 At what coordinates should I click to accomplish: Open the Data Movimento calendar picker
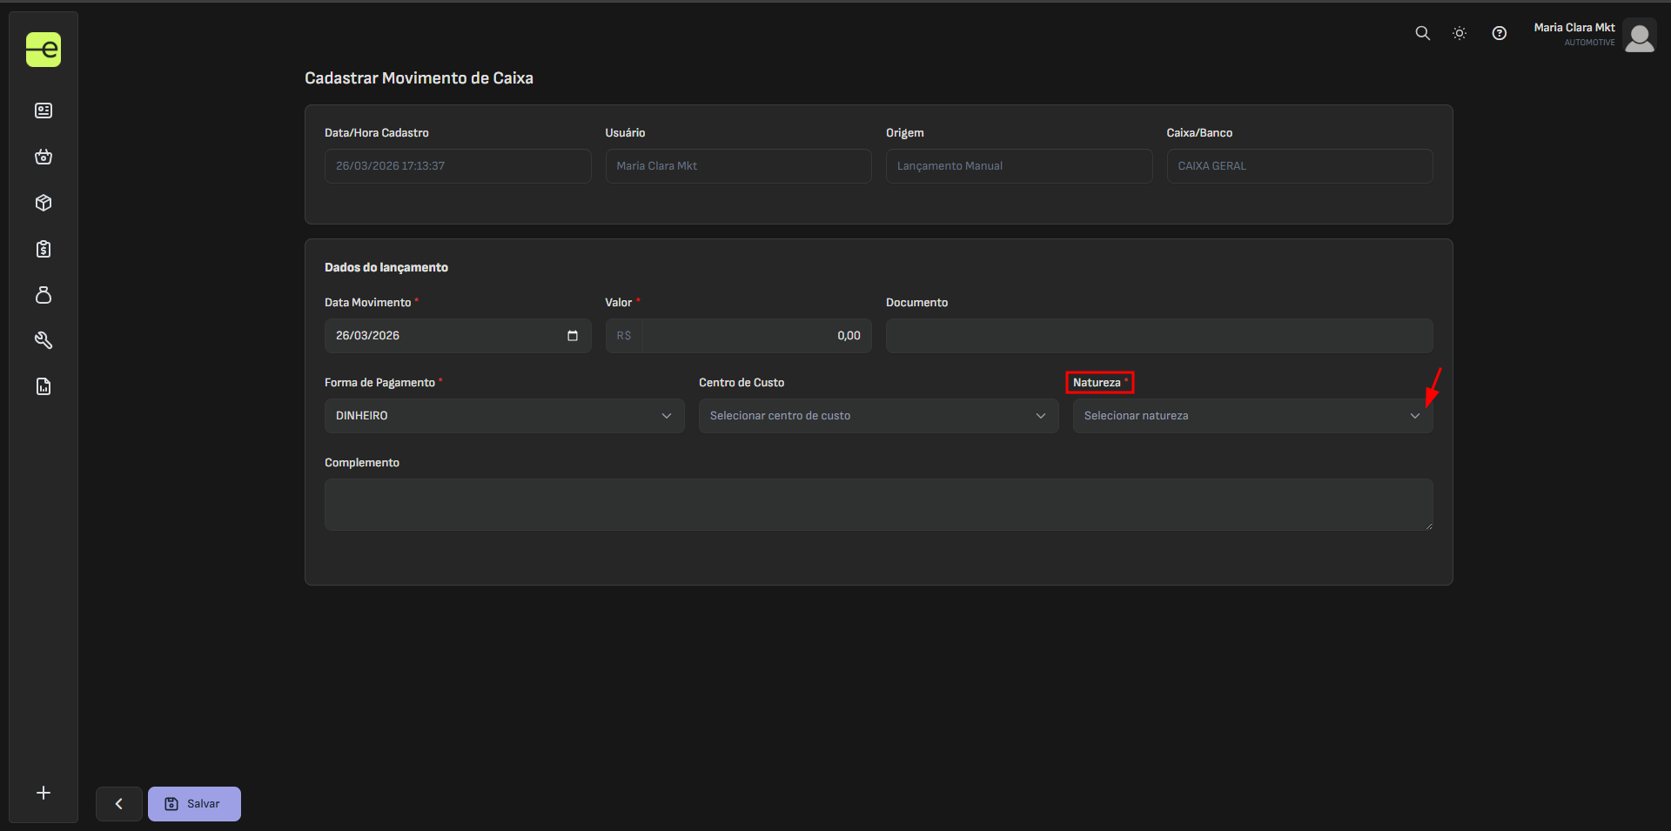coord(573,336)
